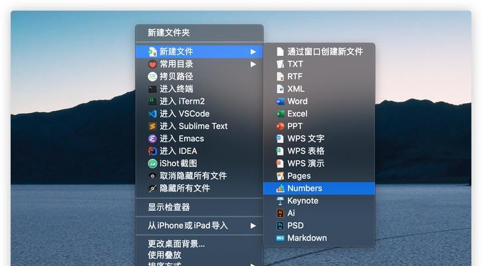Click the Excel green icon
482x266 pixels.
280,114
